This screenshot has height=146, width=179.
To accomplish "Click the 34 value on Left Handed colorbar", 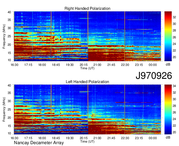I will pos(174,86).
